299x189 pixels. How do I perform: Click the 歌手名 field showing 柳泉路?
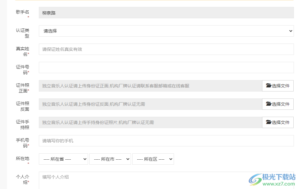(x=166, y=13)
